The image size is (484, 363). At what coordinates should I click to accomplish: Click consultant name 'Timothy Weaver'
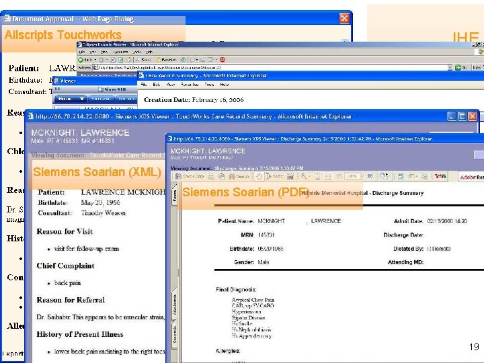[103, 213]
